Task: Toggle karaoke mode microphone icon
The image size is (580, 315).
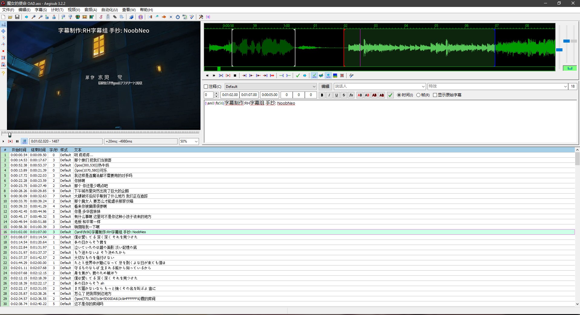Action: 351,76
